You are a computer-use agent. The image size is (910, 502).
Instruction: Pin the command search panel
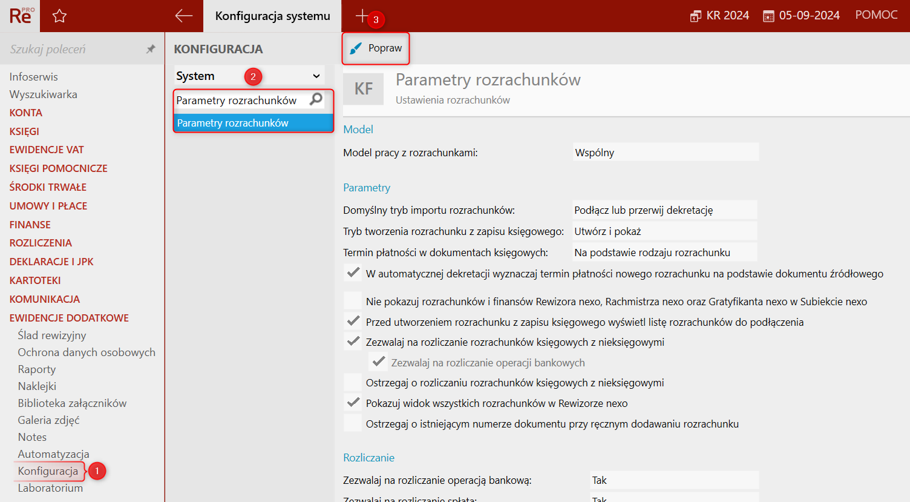click(x=151, y=49)
